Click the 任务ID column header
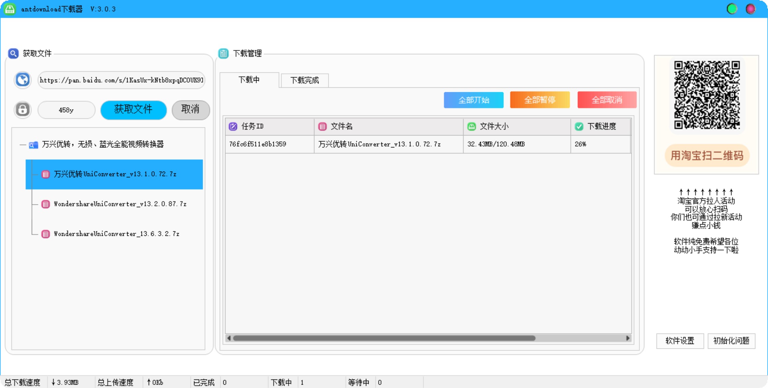The width and height of the screenshot is (768, 388). point(269,127)
